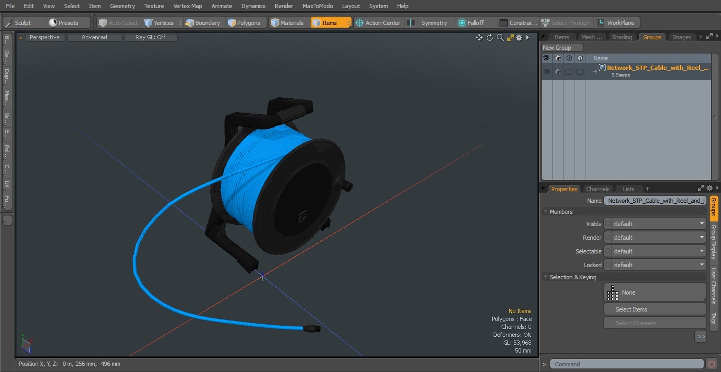
Task: Click the Select Items button
Action: [x=655, y=309]
